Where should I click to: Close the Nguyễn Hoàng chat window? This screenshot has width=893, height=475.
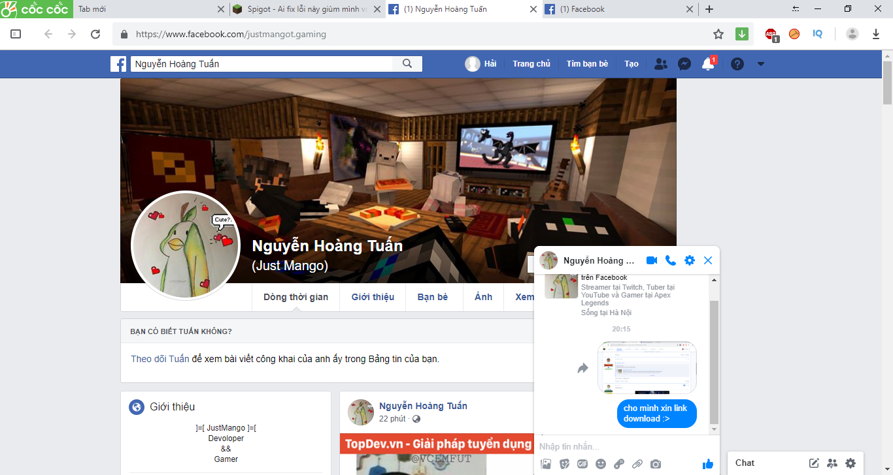point(708,260)
